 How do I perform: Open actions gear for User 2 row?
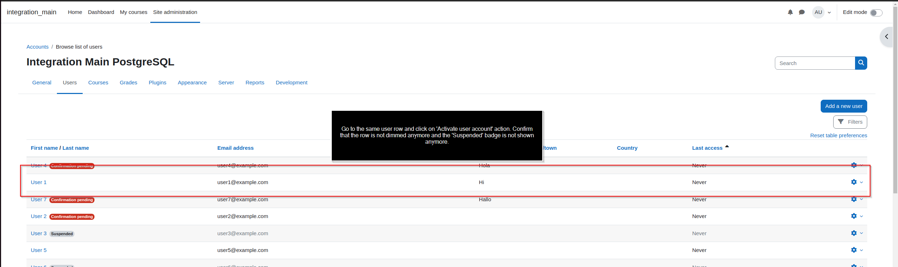[854, 216]
